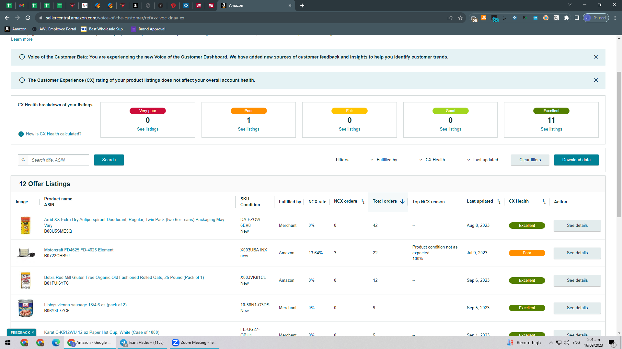This screenshot has height=349, width=622.
Task: See details for Arrid XX deodorant row
Action: tap(577, 226)
